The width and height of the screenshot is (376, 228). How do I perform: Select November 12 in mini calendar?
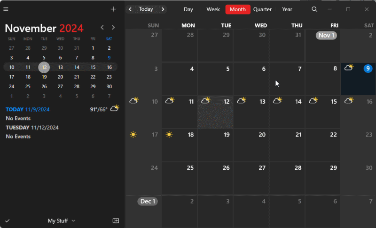[44, 67]
